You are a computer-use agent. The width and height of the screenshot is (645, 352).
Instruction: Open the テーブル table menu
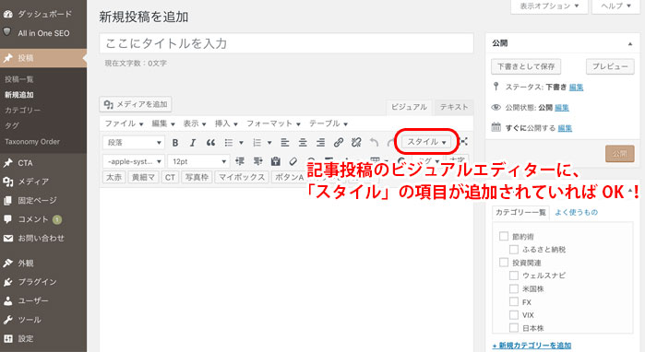(x=328, y=123)
